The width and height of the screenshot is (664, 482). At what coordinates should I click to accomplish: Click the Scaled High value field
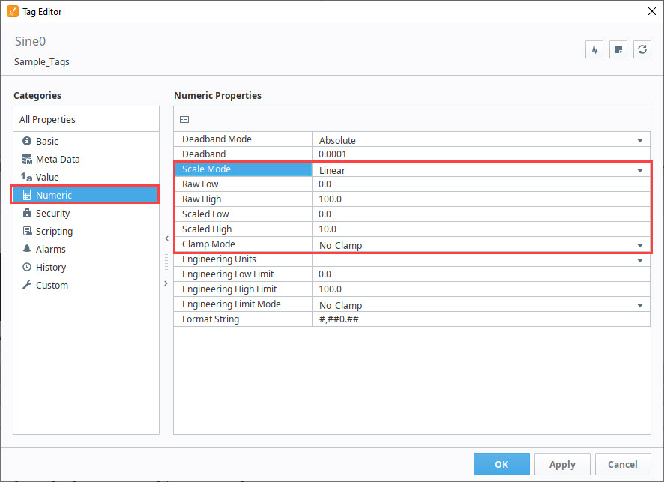(x=480, y=229)
